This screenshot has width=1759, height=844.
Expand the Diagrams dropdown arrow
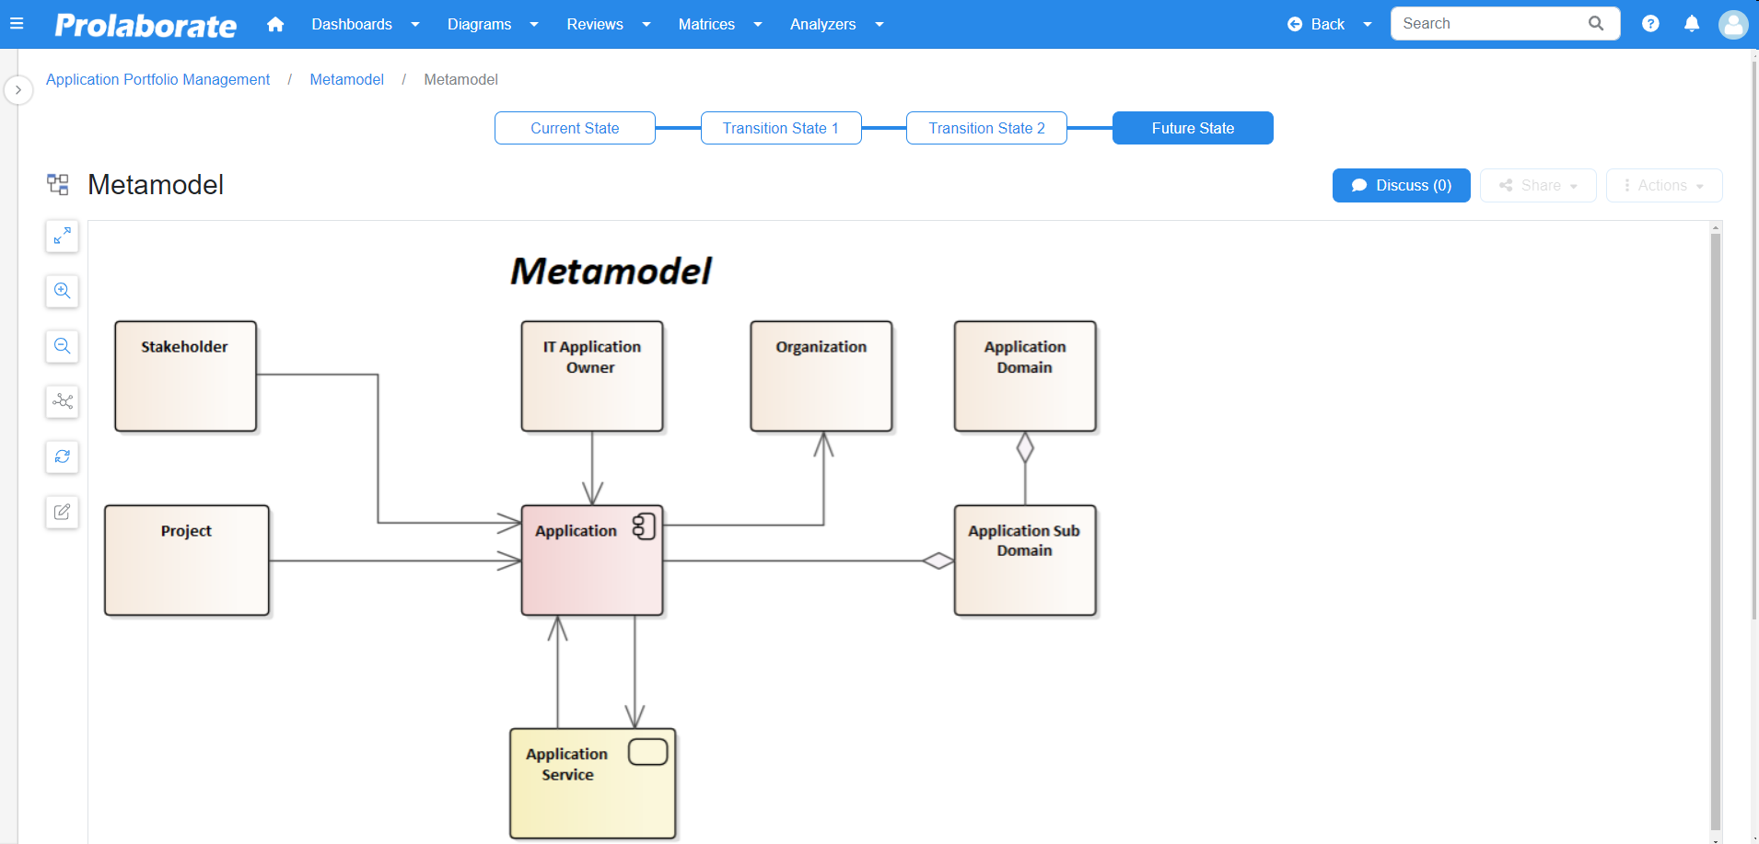coord(534,25)
